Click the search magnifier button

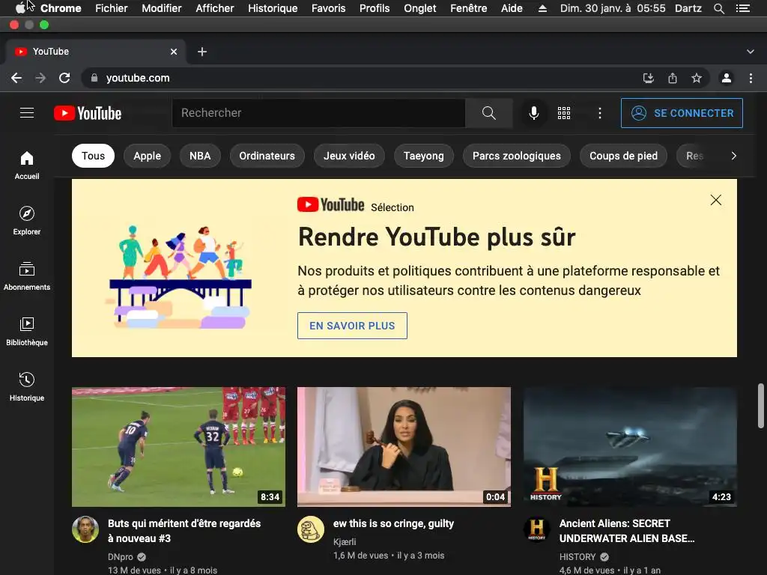click(x=488, y=113)
